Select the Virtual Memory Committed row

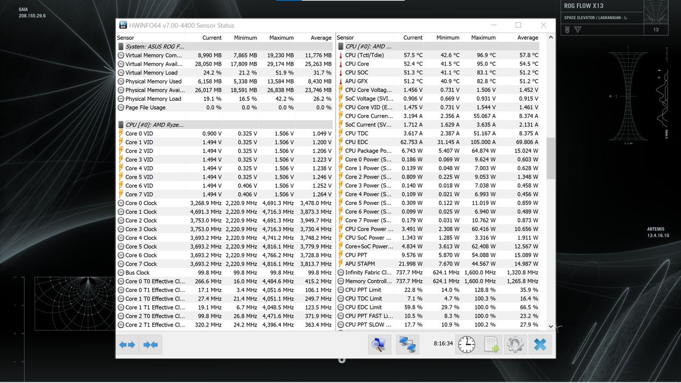click(x=225, y=55)
